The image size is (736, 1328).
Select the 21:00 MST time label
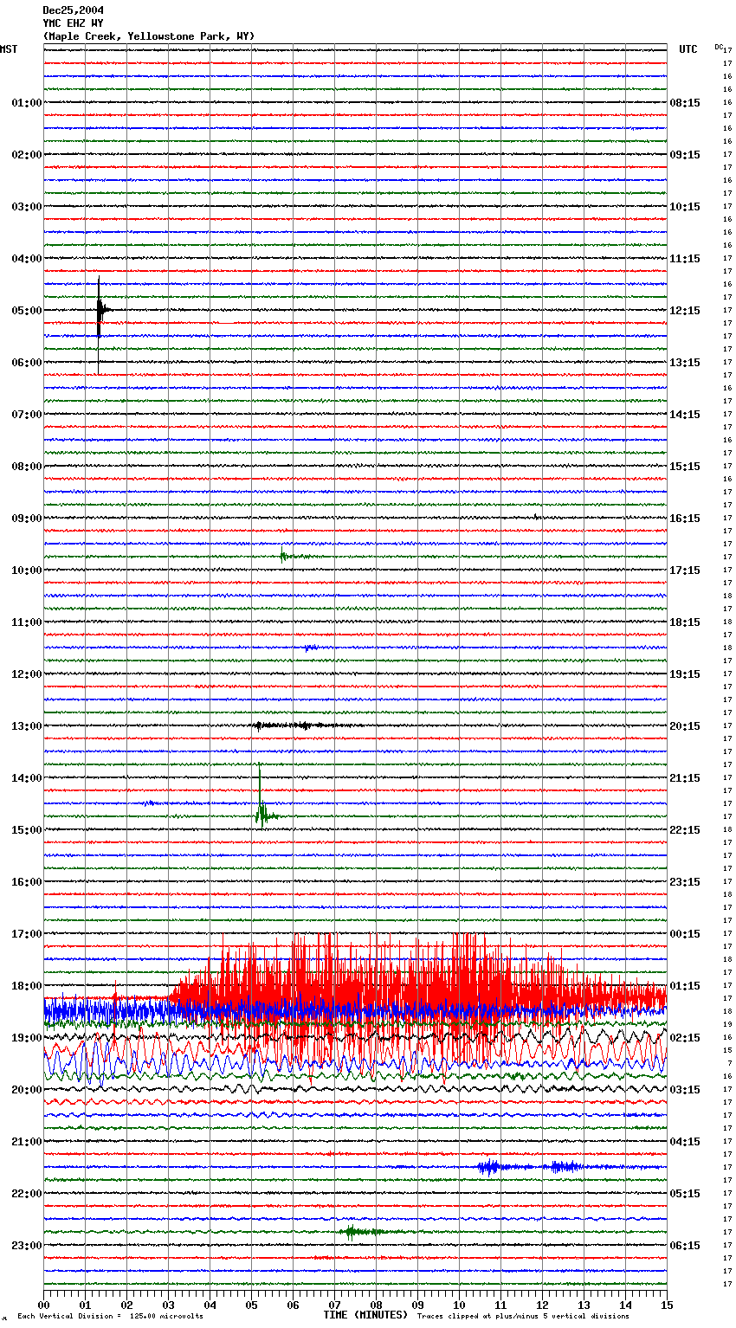click(x=27, y=1142)
